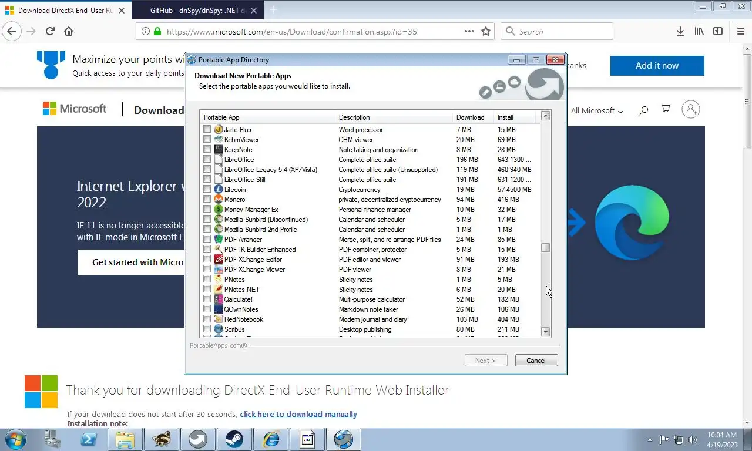Image resolution: width=752 pixels, height=451 pixels.
Task: Select the Monero checkbox
Action: point(207,200)
